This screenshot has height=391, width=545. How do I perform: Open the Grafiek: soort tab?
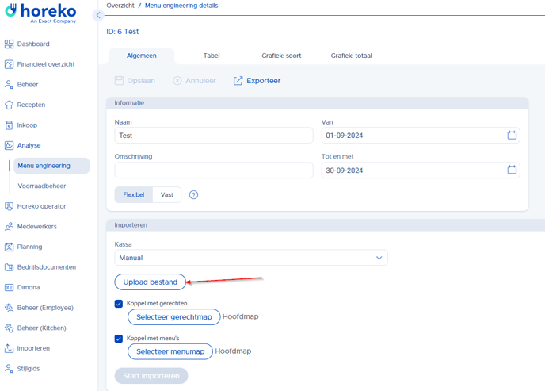point(281,56)
